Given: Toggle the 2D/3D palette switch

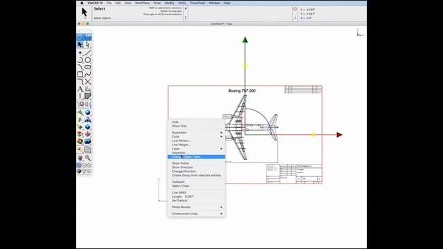Looking at the screenshot, I should pyautogui.click(x=84, y=37).
